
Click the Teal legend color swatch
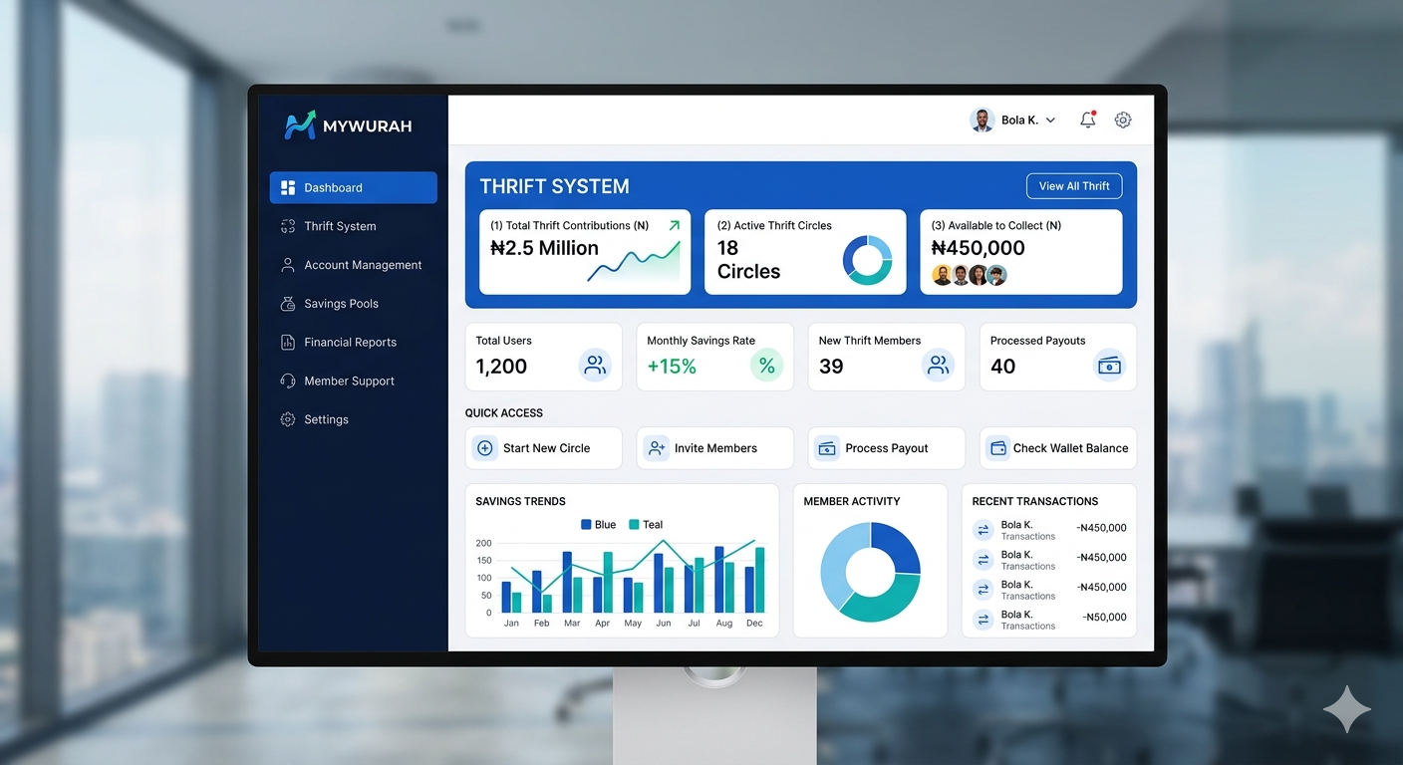pos(634,525)
